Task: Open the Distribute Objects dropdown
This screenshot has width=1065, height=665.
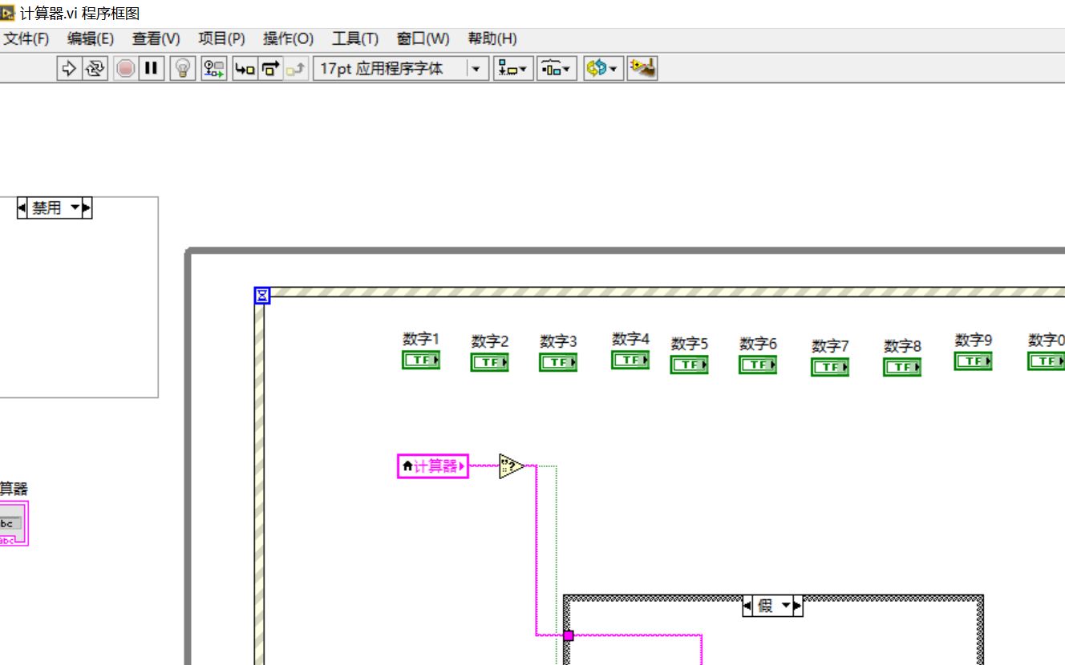Action: [557, 69]
